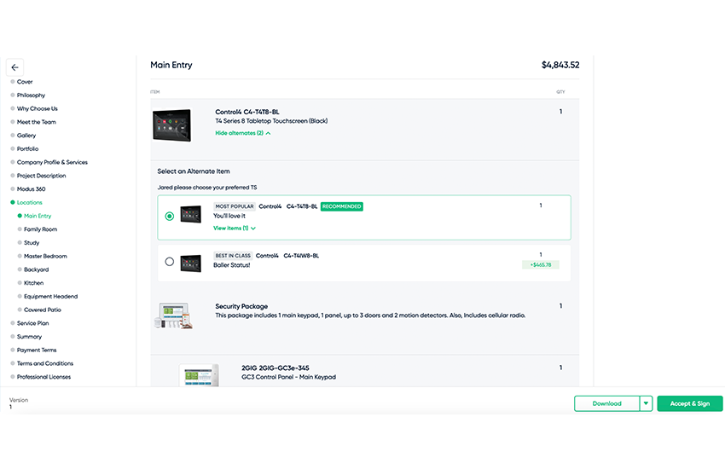This screenshot has height=469, width=725.
Task: Click the BEST IN CLASS tag
Action: coord(233,256)
